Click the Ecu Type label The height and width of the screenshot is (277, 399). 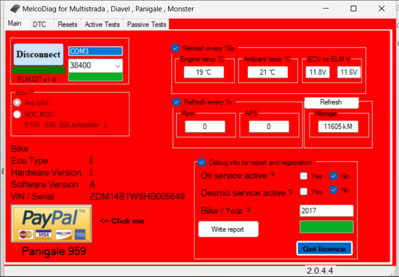[29, 161]
